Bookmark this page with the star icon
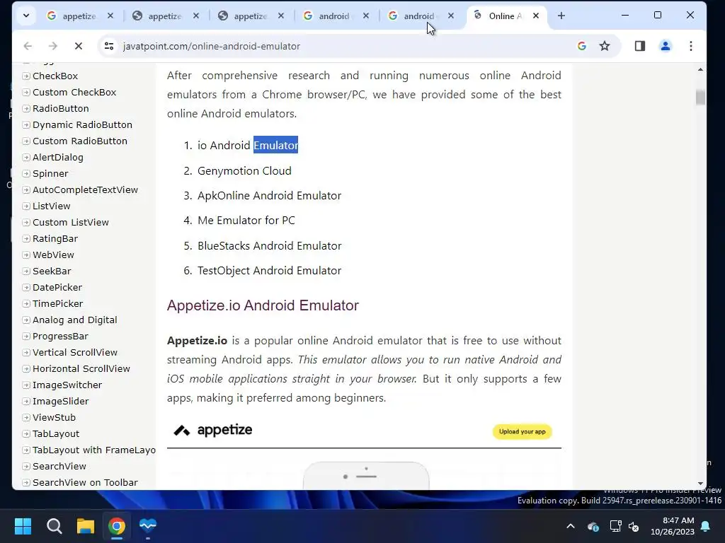 tap(605, 46)
